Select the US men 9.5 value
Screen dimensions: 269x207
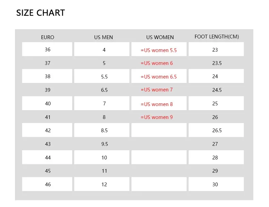pos(105,144)
